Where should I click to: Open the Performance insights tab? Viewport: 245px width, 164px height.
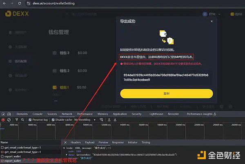click(x=201, y=114)
